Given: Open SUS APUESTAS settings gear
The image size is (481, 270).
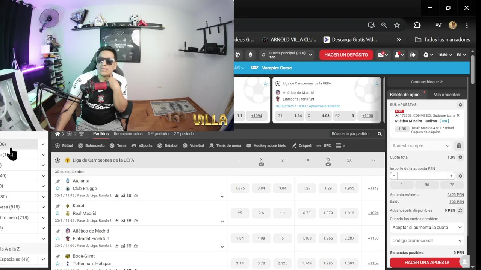Looking at the screenshot, I should (x=460, y=105).
